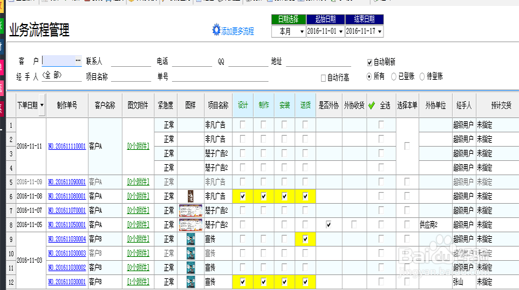Click the gear icon beside 添加更多流程
Screen dimensions: 519x290
[216, 29]
